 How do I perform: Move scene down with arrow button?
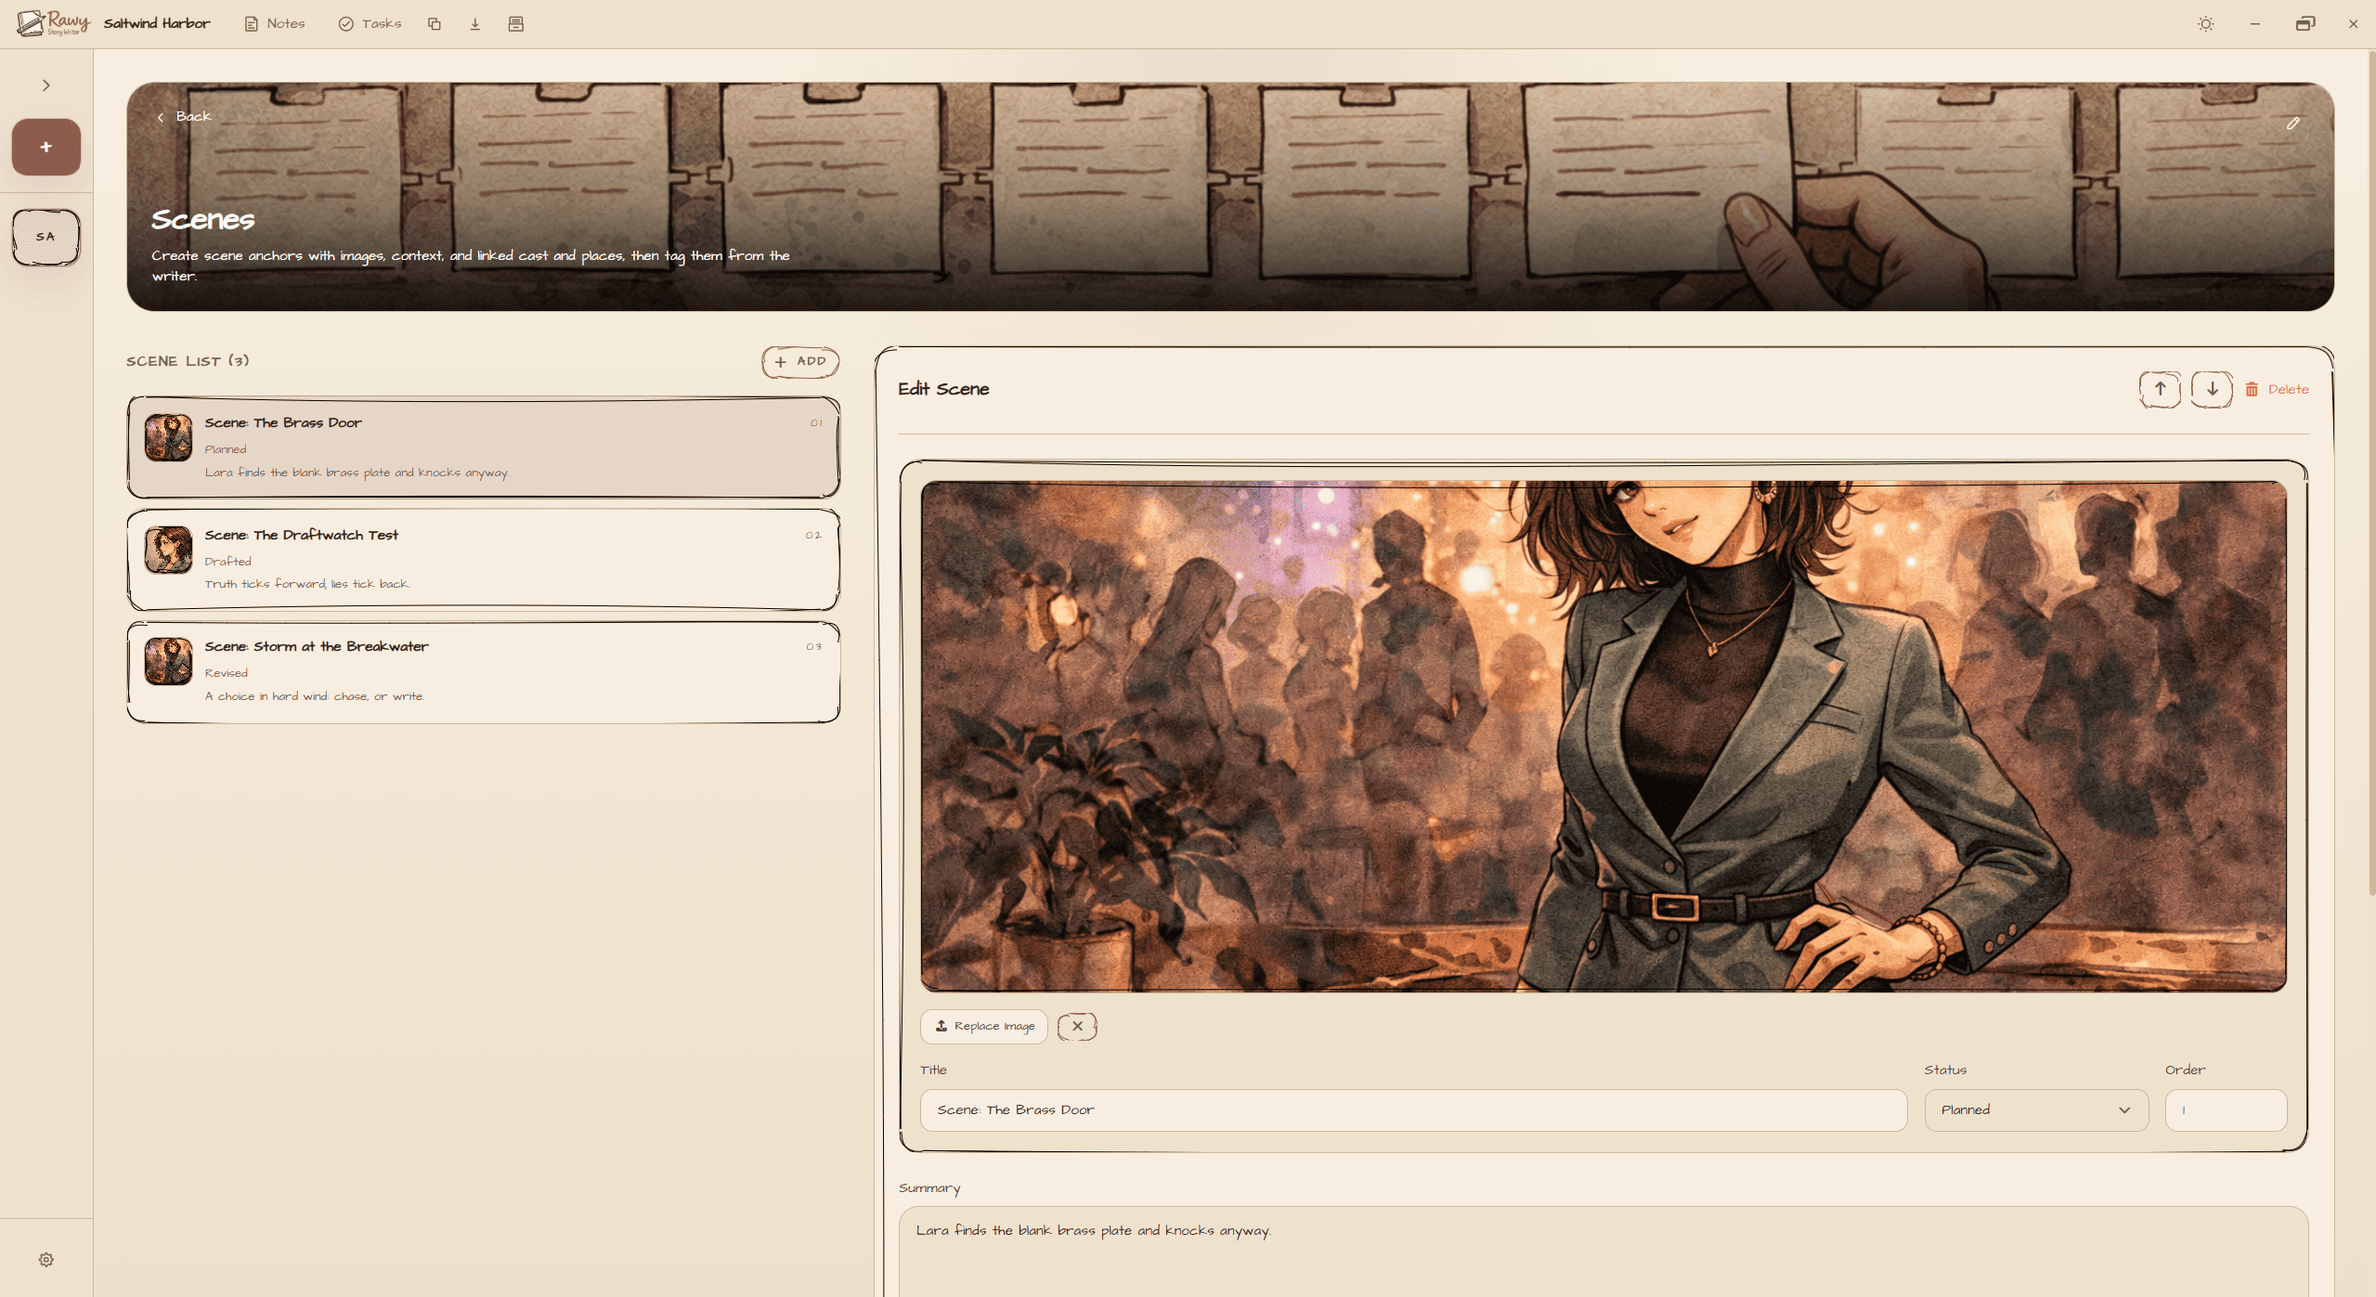pyautogui.click(x=2212, y=389)
